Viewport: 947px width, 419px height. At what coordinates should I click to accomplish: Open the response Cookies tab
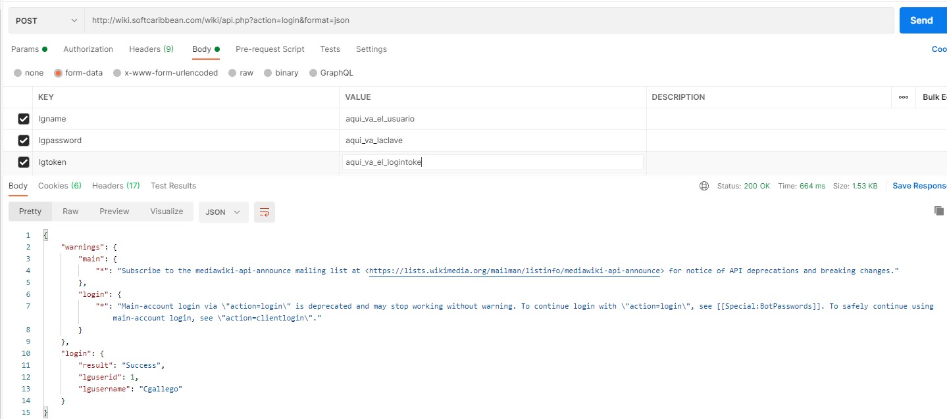point(59,186)
